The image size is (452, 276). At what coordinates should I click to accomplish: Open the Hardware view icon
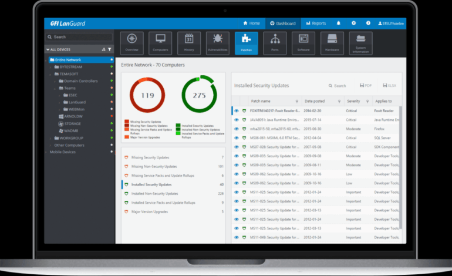click(332, 43)
